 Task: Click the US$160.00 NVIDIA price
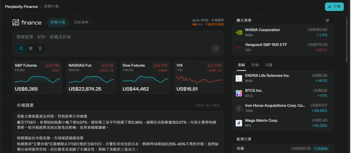(x=317, y=30)
